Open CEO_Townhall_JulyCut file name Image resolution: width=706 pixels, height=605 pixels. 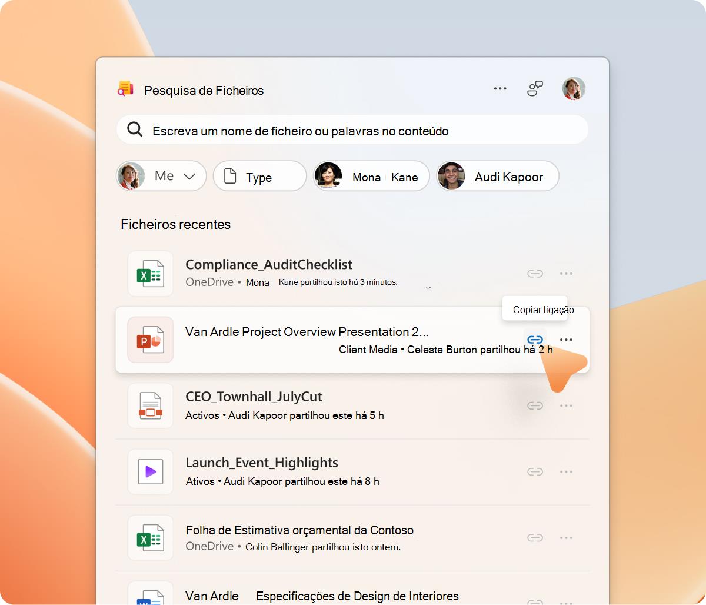[254, 397]
